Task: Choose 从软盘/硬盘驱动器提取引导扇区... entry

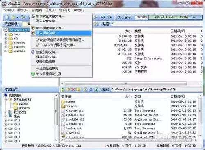Action: point(61,40)
